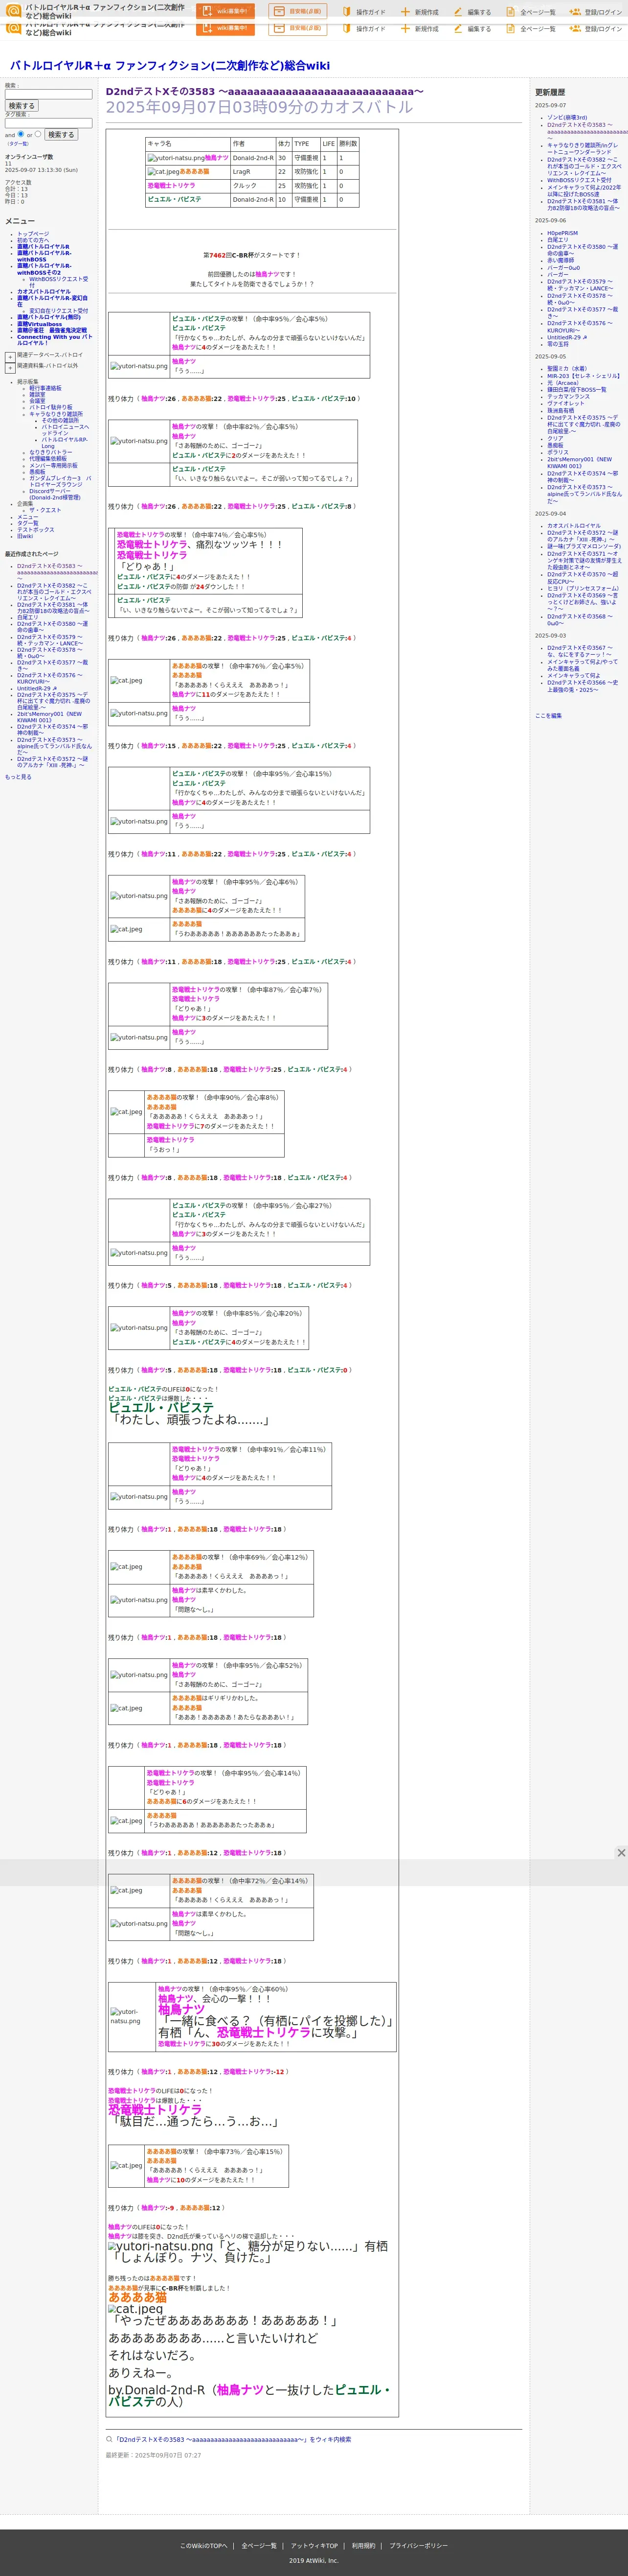Image resolution: width=628 pixels, height=2576 pixels.
Task: Expand the 関連データベース-バトロイ section
Action: pos(10,356)
